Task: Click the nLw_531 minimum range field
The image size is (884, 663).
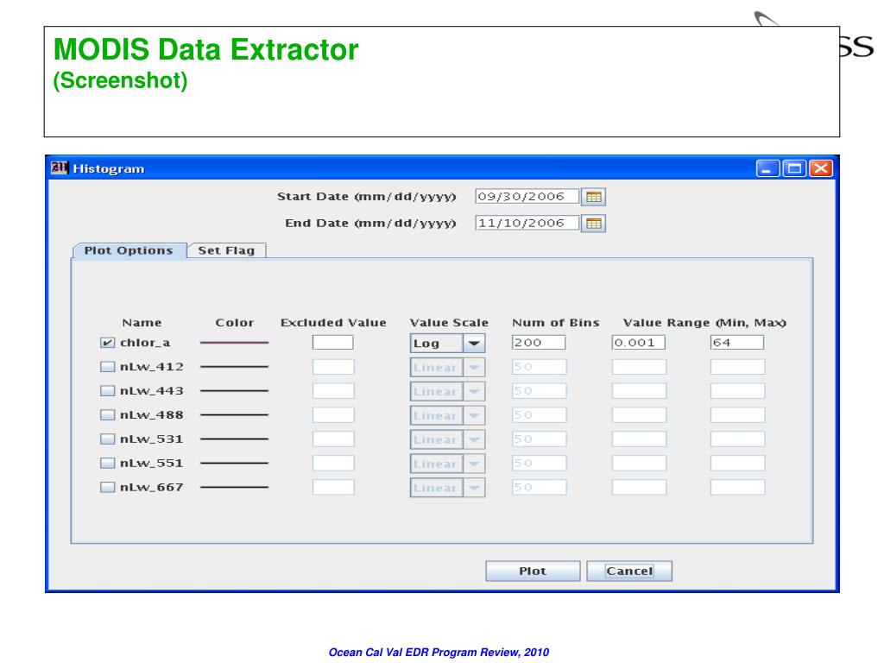Action: [639, 439]
